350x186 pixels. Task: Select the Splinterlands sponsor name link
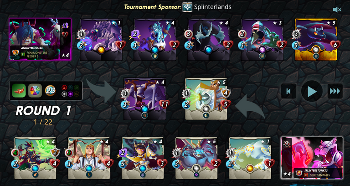coord(213,7)
